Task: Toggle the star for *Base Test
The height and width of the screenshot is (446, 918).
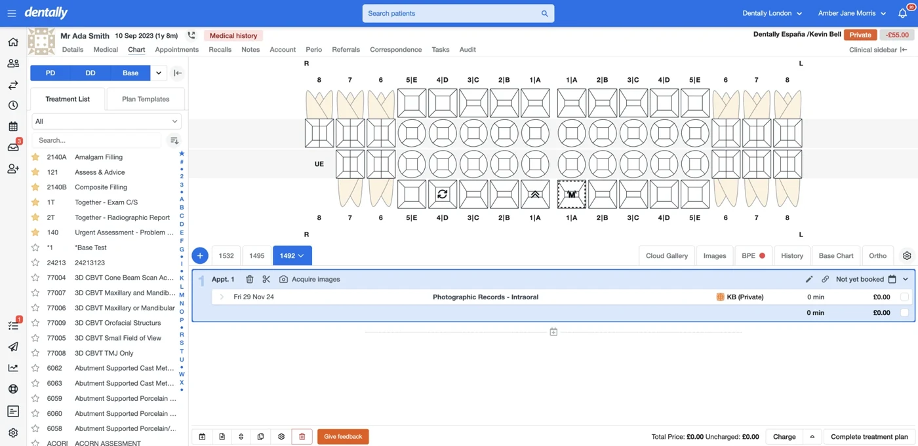Action: 36,248
